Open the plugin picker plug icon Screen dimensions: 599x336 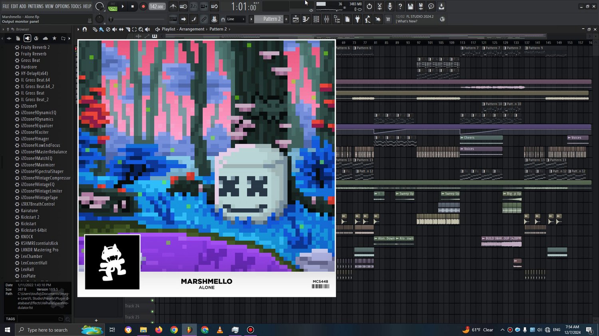(x=357, y=19)
